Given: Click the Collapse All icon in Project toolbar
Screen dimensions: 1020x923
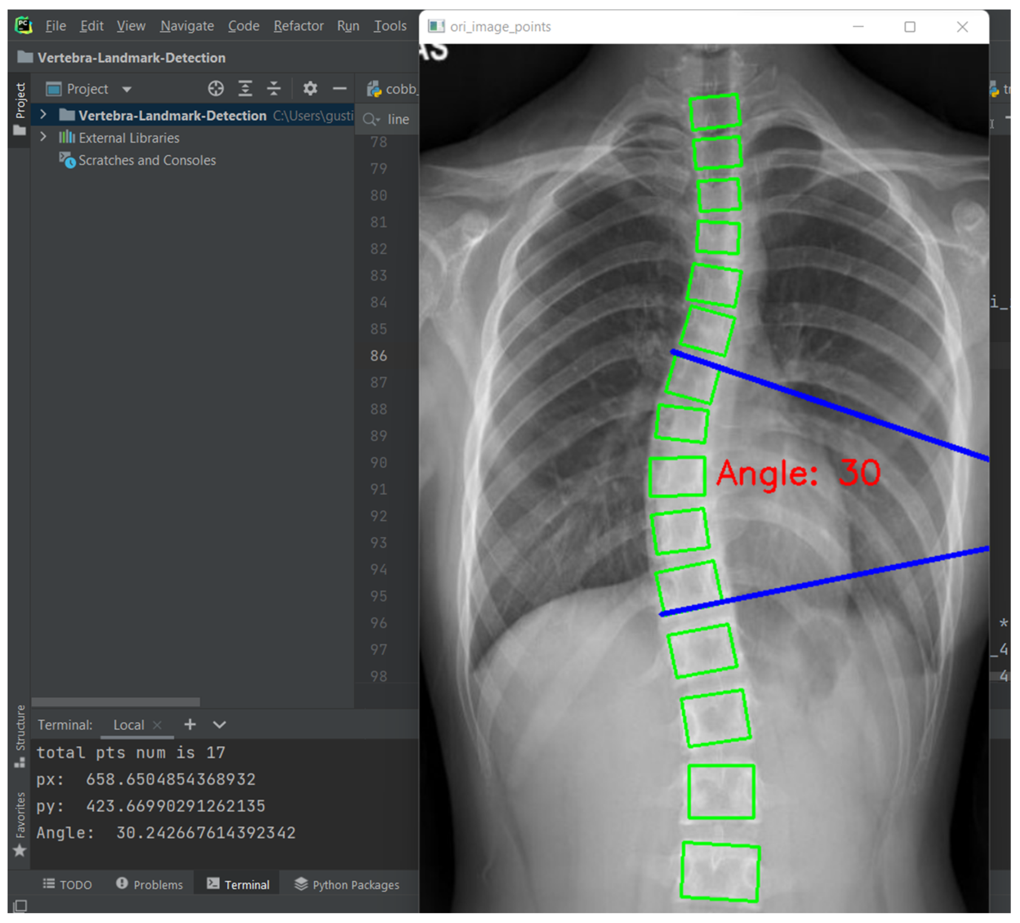Looking at the screenshot, I should [274, 89].
